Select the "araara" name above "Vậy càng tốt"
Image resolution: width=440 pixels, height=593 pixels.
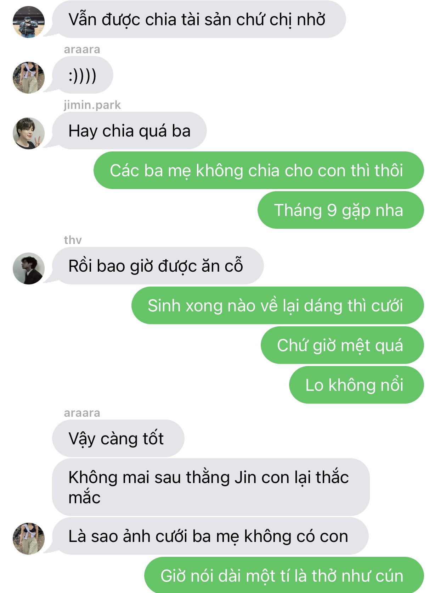82,413
